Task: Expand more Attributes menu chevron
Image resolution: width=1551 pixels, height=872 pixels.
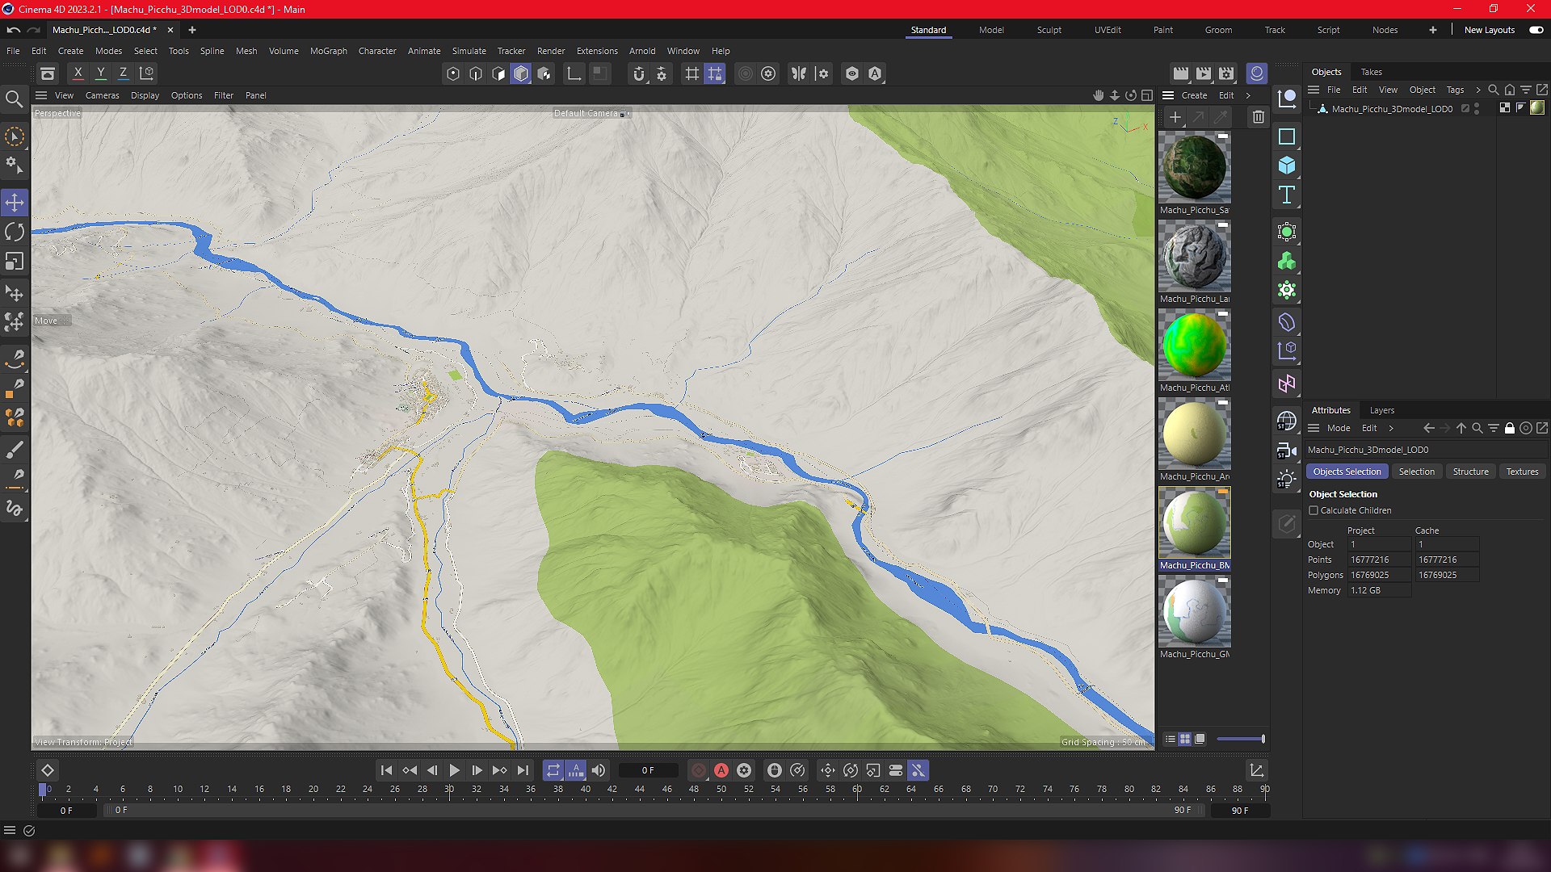Action: 1391,428
